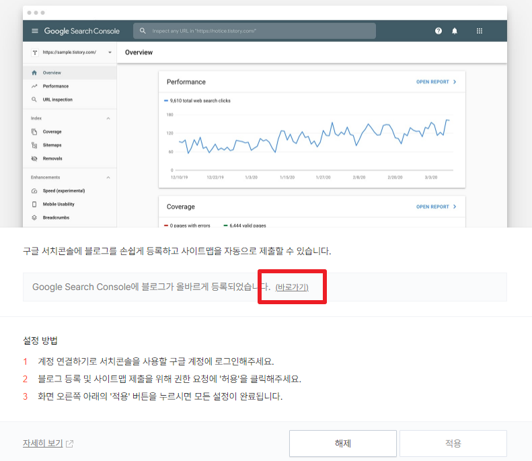
Task: Select Sitemaps in the sidebar
Action: tap(69, 145)
